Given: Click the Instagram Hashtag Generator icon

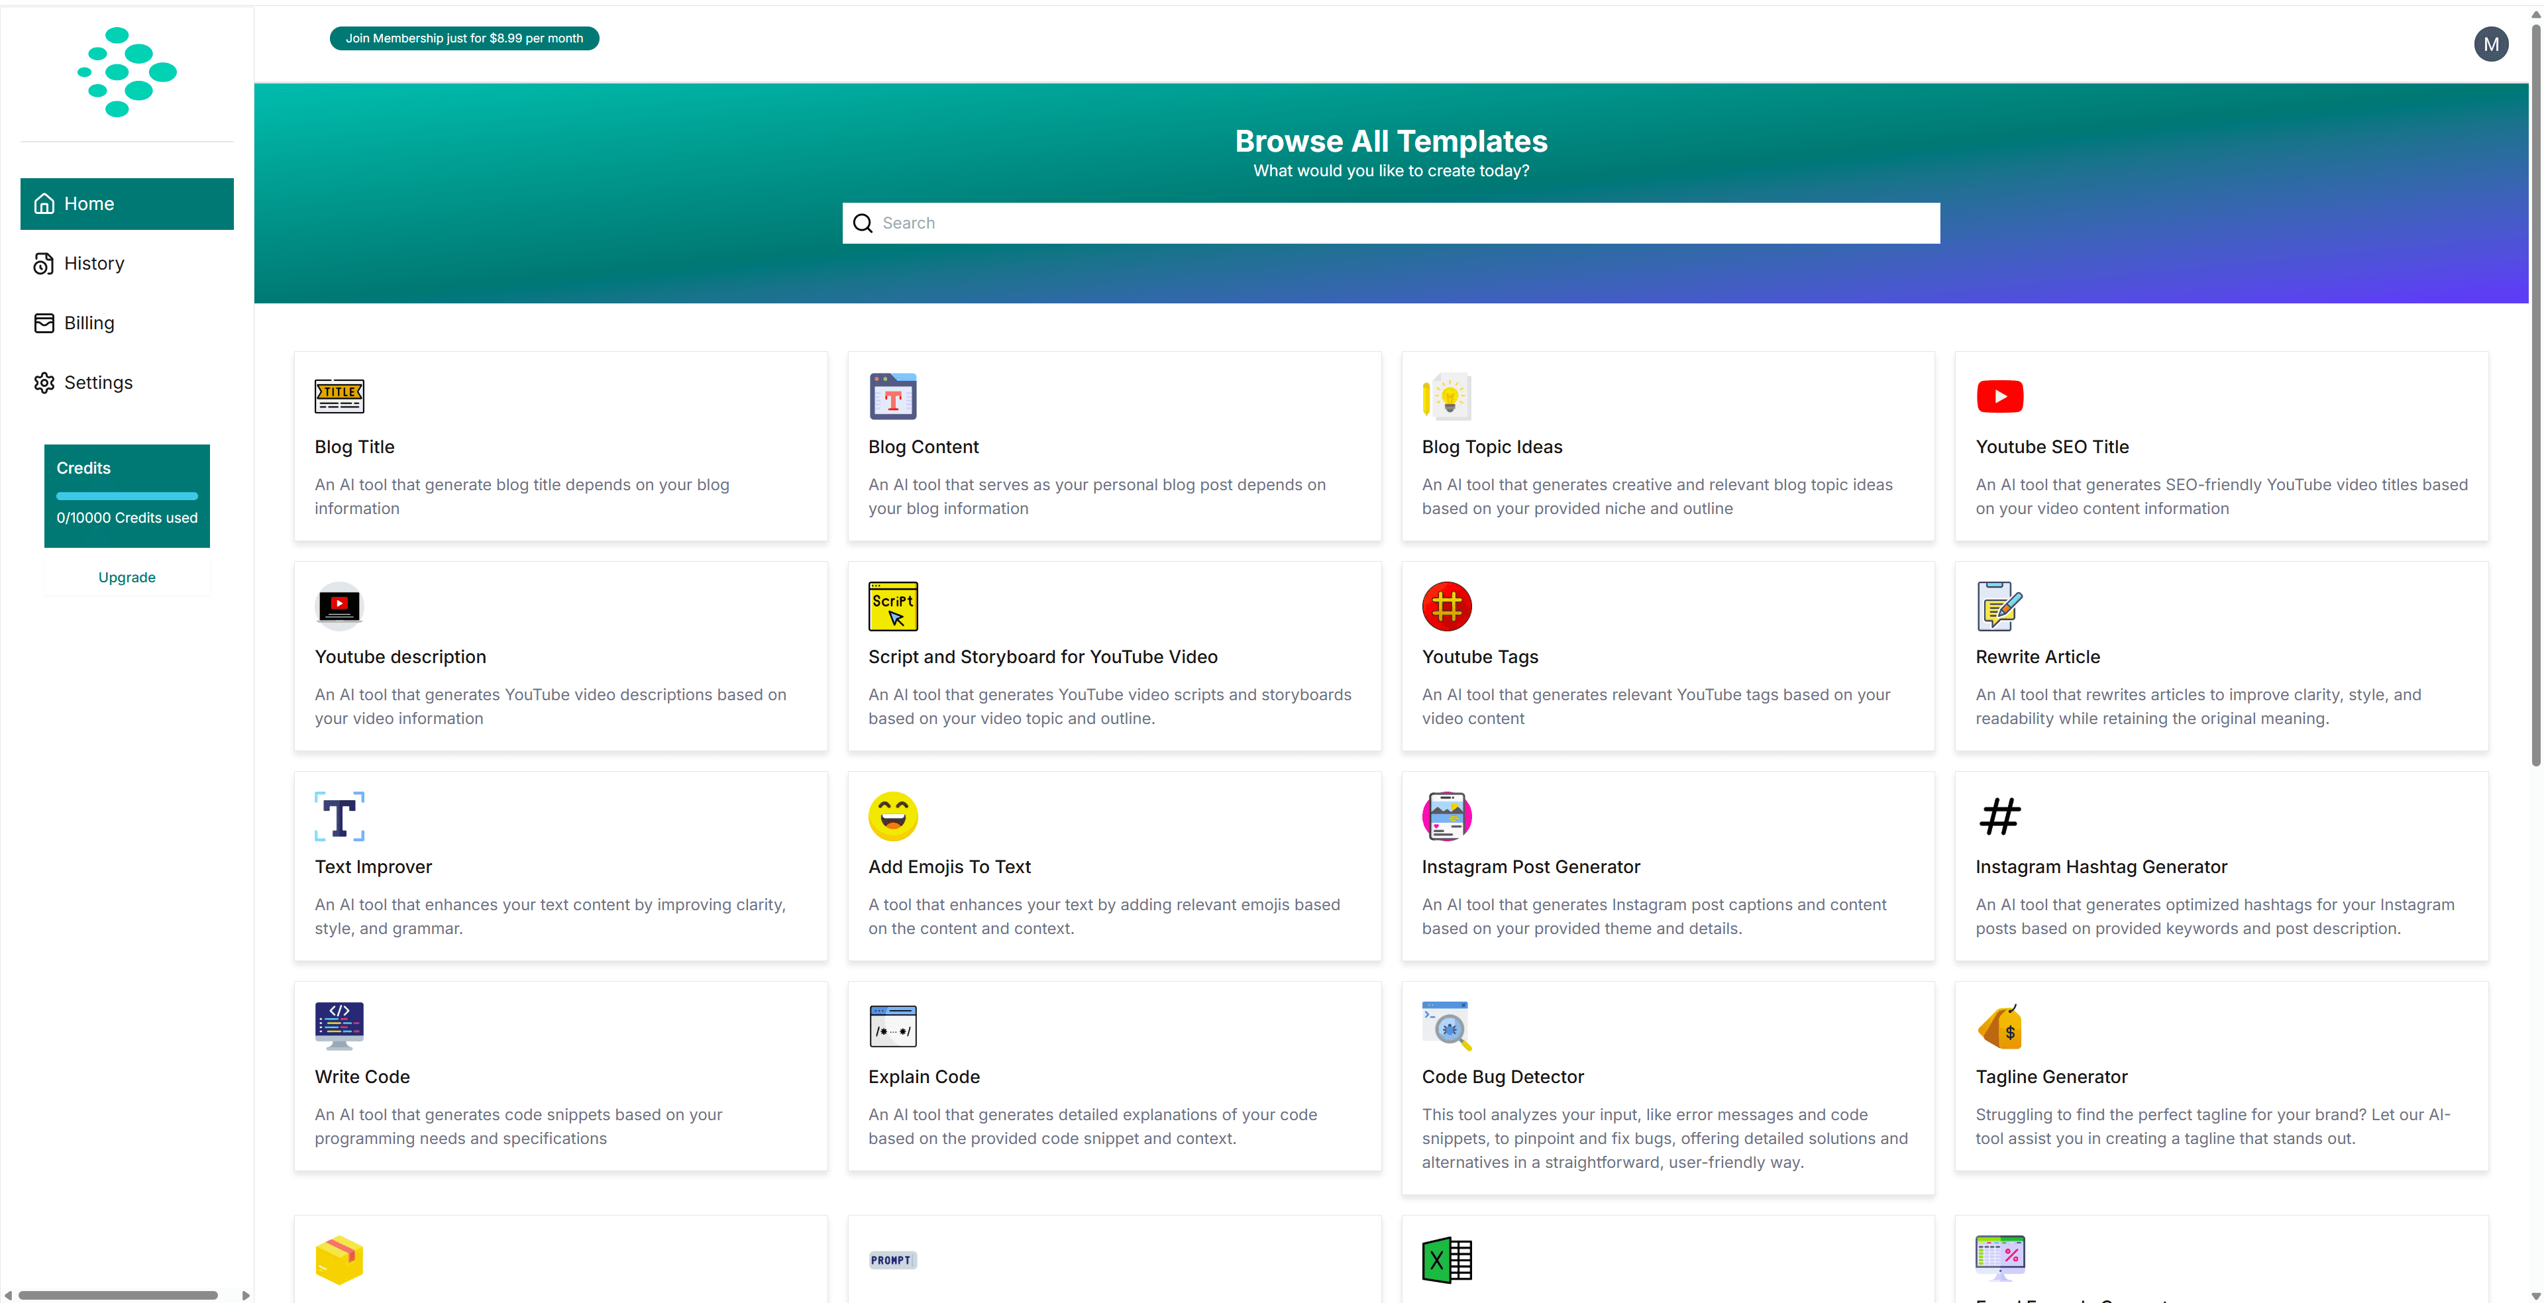Looking at the screenshot, I should (2000, 816).
